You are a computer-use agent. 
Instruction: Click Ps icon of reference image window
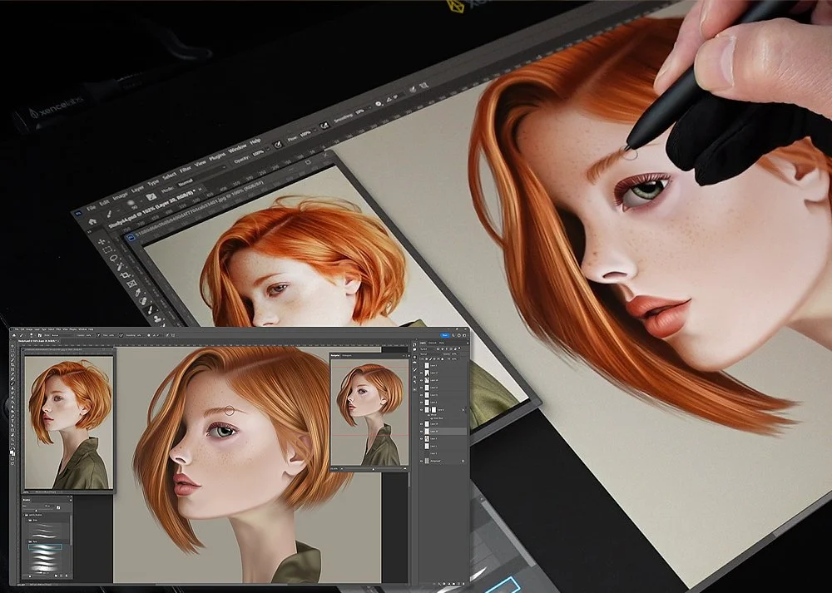tap(131, 238)
